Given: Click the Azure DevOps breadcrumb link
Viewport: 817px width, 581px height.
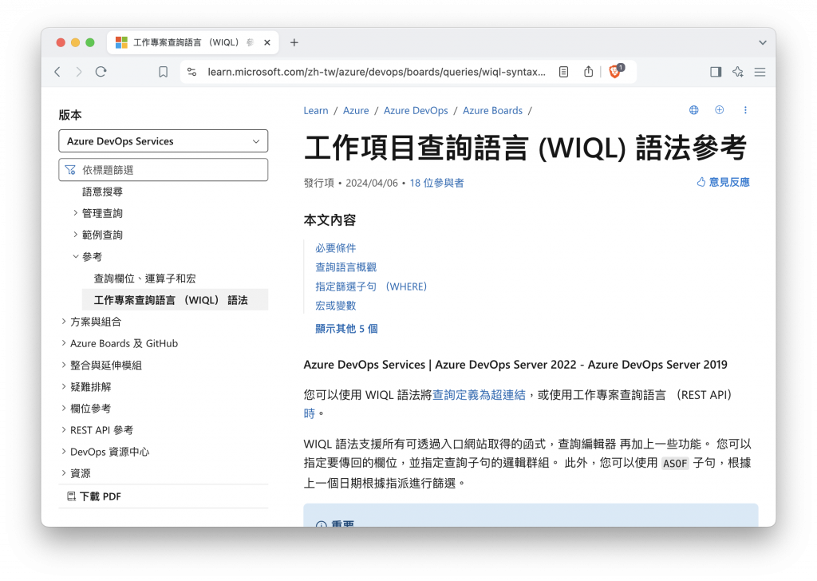Looking at the screenshot, I should tap(416, 110).
